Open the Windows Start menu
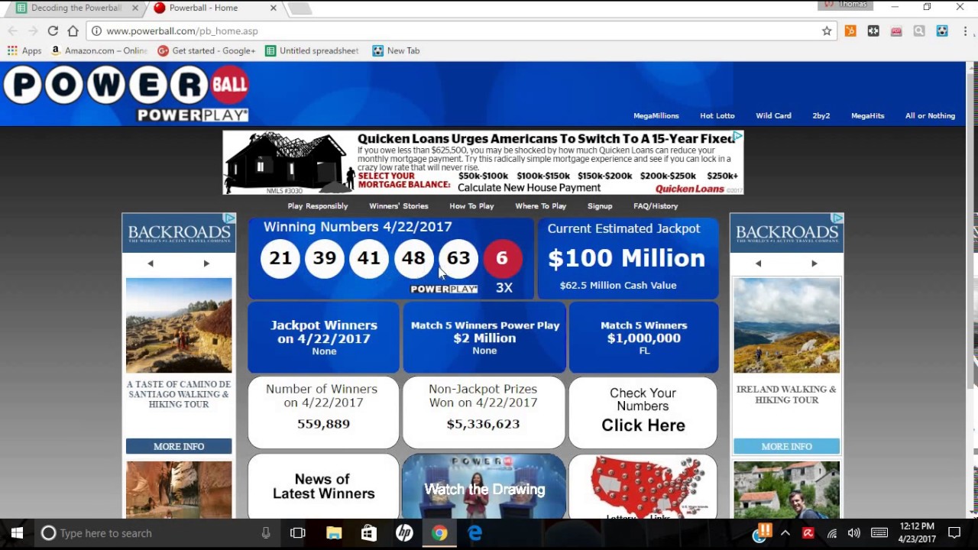The width and height of the screenshot is (978, 550). click(x=17, y=533)
